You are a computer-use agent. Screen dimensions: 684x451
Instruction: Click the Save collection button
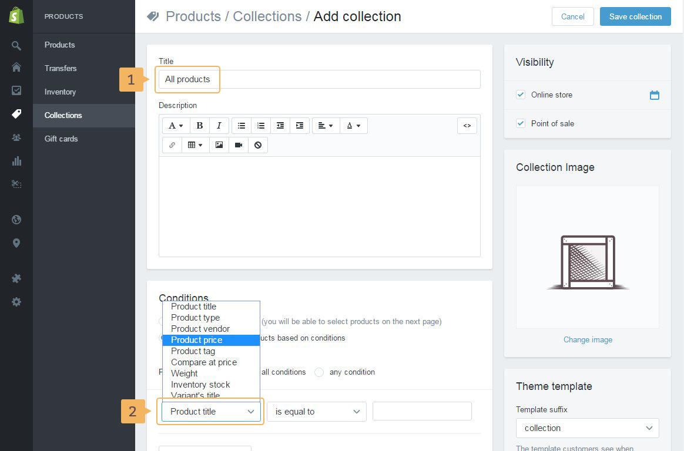635,16
